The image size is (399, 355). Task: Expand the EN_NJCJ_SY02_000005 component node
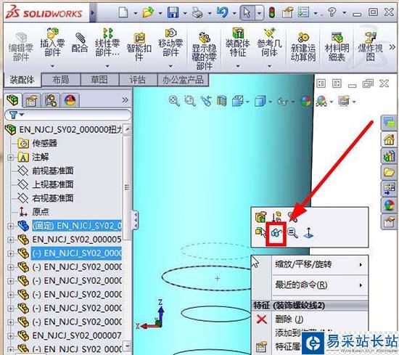(10, 240)
